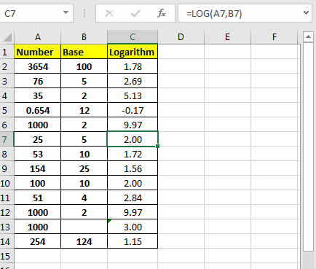Click the Enter checkmark formula bar icon

click(135, 13)
